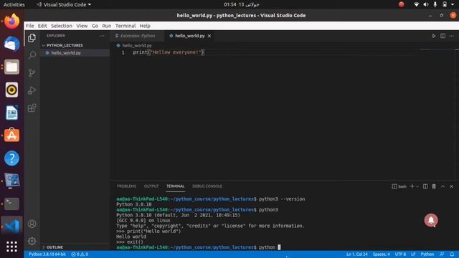Go to line via Ln 1, Col 24 status
Viewport: 459px width, 258px height.
(357, 254)
